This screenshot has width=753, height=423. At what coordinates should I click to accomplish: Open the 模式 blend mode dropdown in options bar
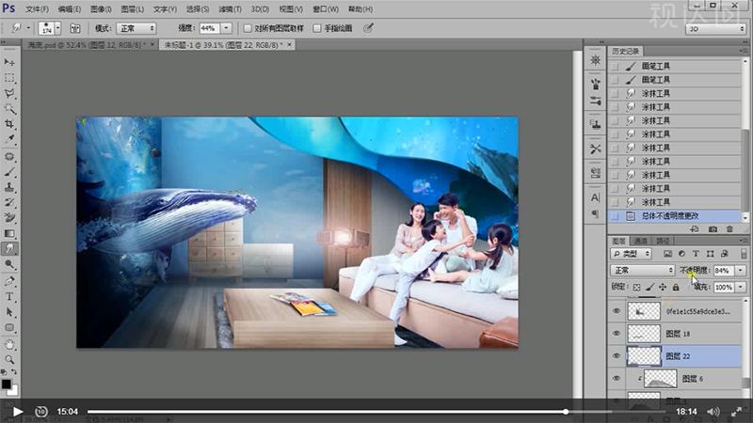pyautogui.click(x=137, y=28)
